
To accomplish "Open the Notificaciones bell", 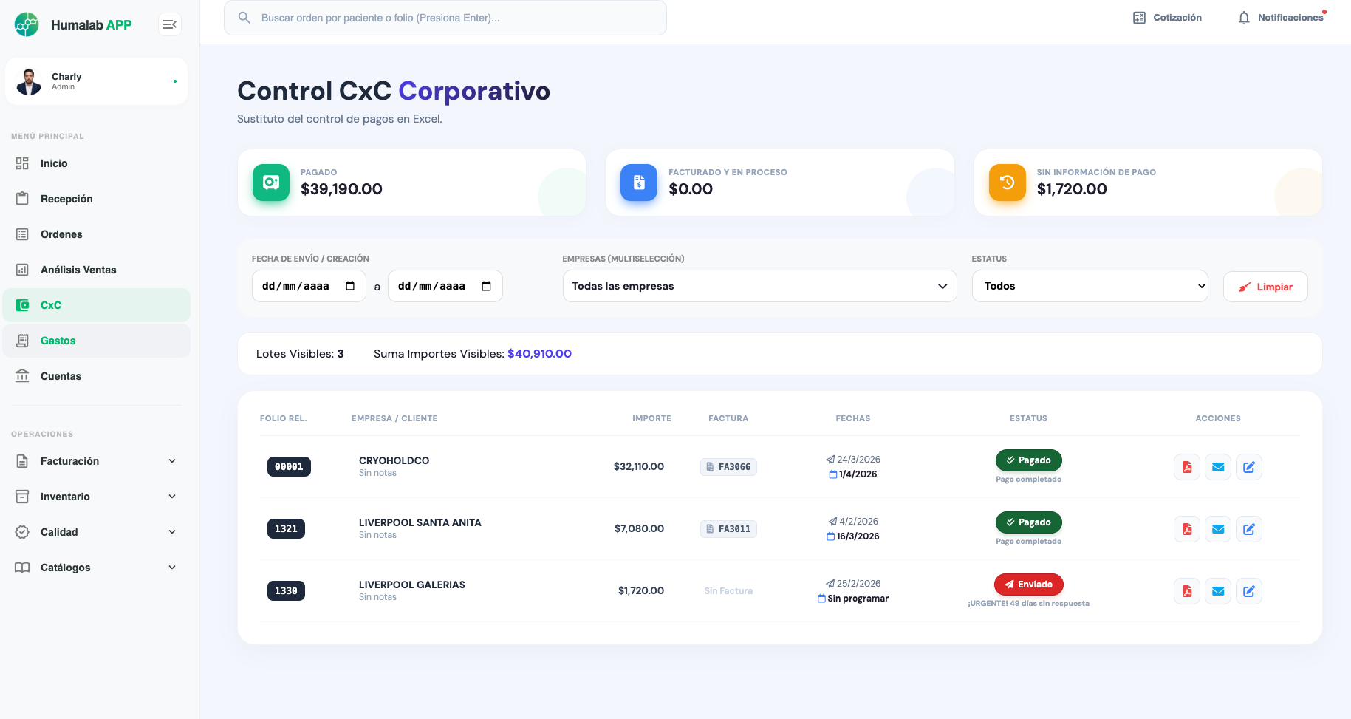I will (1282, 18).
